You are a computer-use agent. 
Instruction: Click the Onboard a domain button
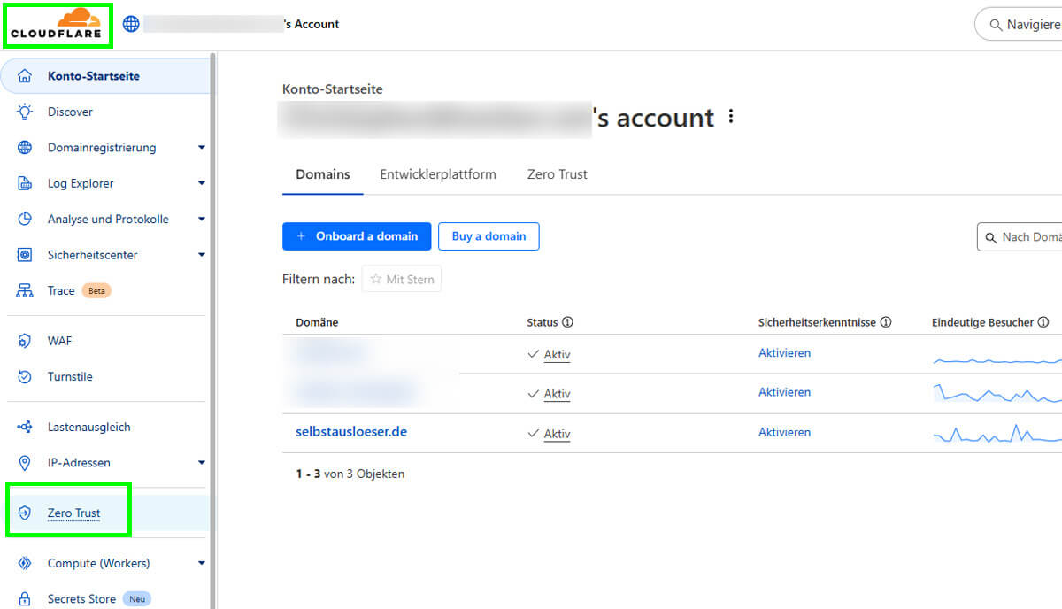point(357,236)
